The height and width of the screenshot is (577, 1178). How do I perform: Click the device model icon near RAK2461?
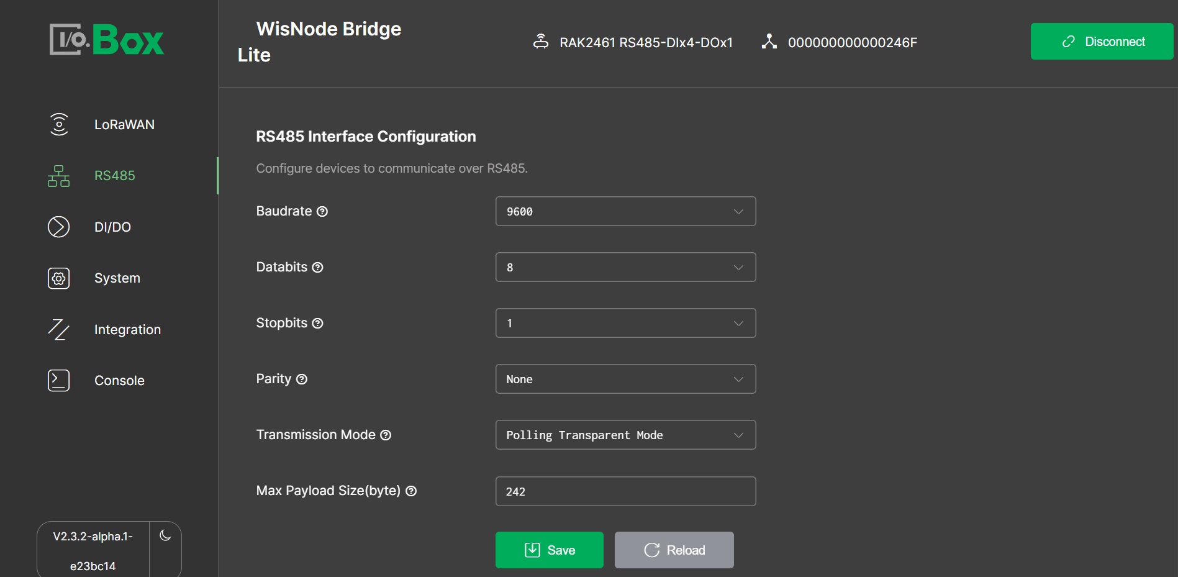[x=541, y=42]
